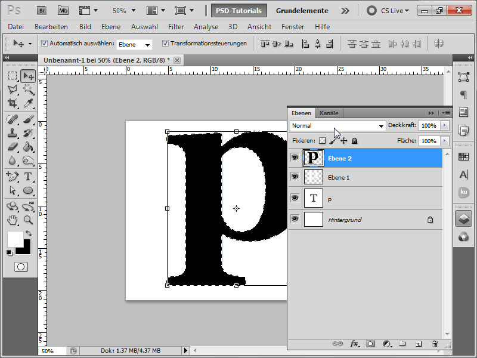
Task: Open the Bearbeiten menu
Action: 51,27
